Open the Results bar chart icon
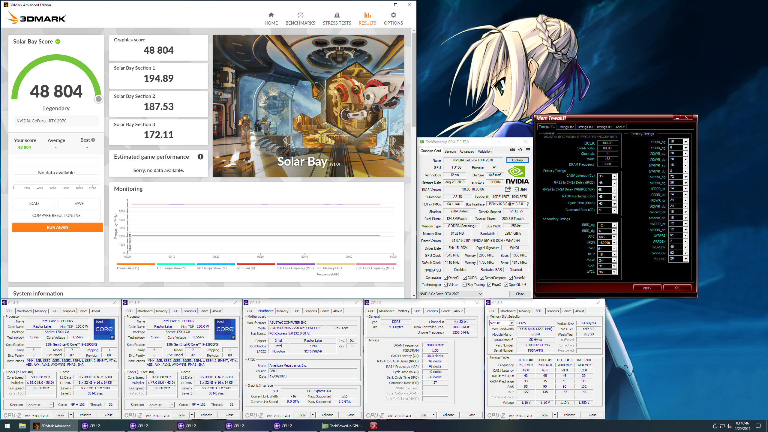Image resolution: width=768 pixels, height=432 pixels. click(x=367, y=15)
